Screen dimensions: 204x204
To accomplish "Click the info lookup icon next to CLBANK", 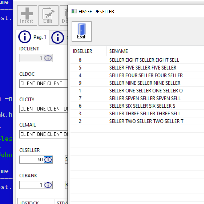I will pyautogui.click(x=48, y=185).
